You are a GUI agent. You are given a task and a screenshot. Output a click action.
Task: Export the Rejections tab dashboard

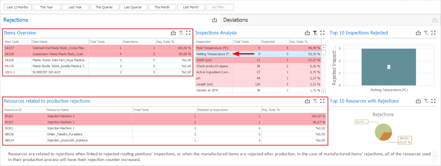point(214,20)
